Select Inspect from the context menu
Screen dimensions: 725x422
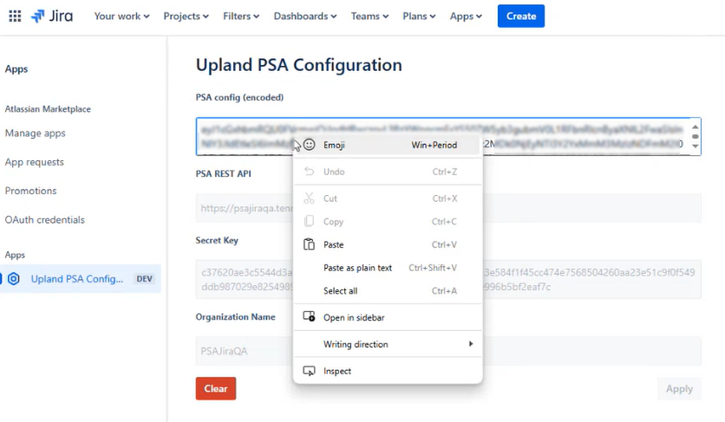(388, 371)
